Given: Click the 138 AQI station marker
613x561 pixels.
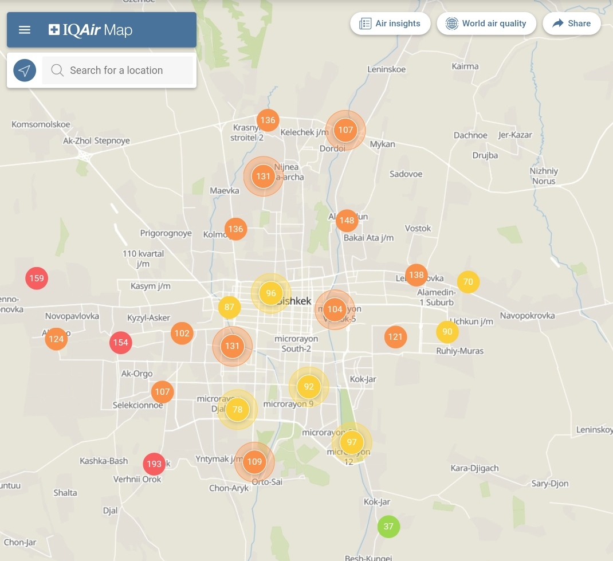Looking at the screenshot, I should tap(416, 275).
